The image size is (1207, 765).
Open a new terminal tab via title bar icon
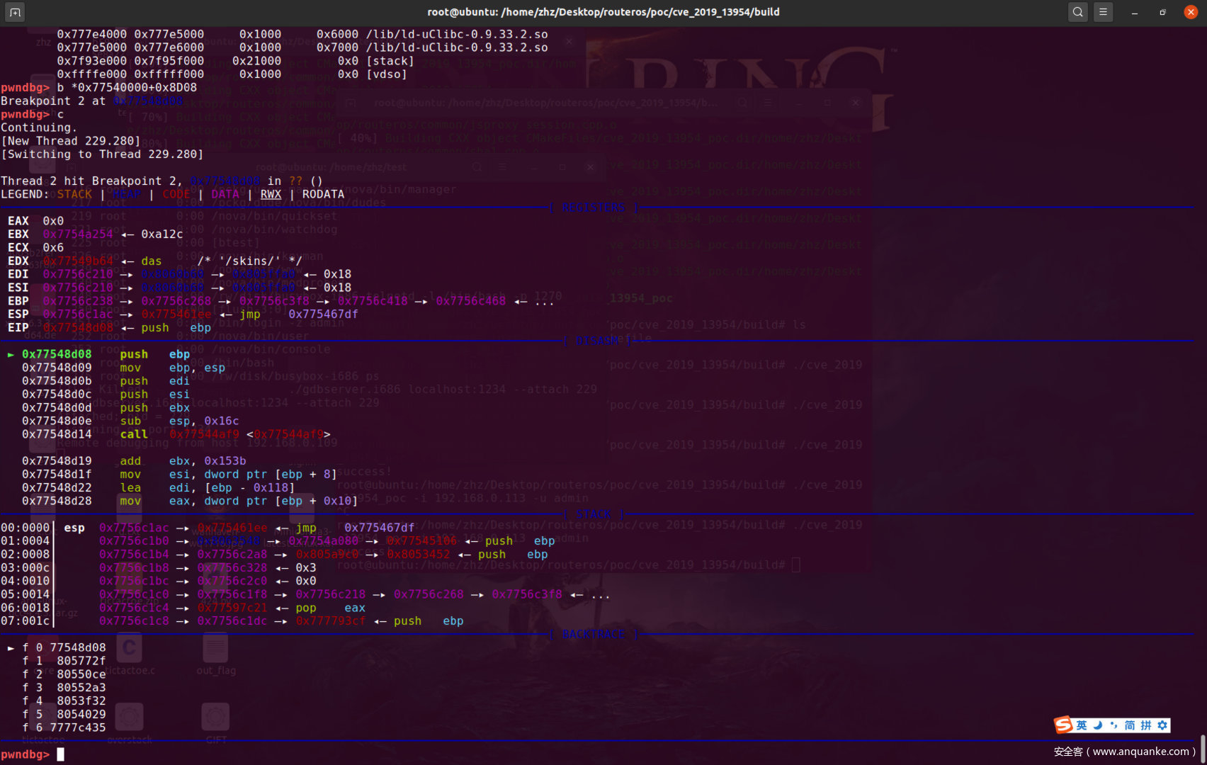tap(15, 12)
